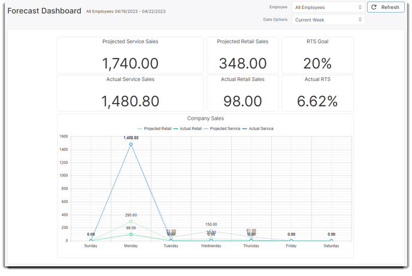This screenshot has height=276, width=412.
Task: Click the Projected Retail Sales 348.00 value
Action: point(243,63)
